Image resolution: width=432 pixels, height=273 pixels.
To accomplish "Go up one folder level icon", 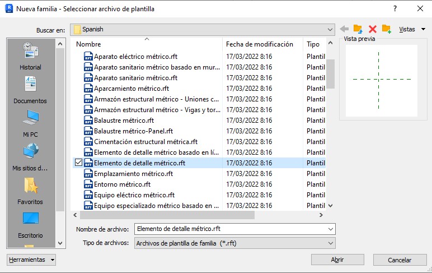I will [x=358, y=29].
